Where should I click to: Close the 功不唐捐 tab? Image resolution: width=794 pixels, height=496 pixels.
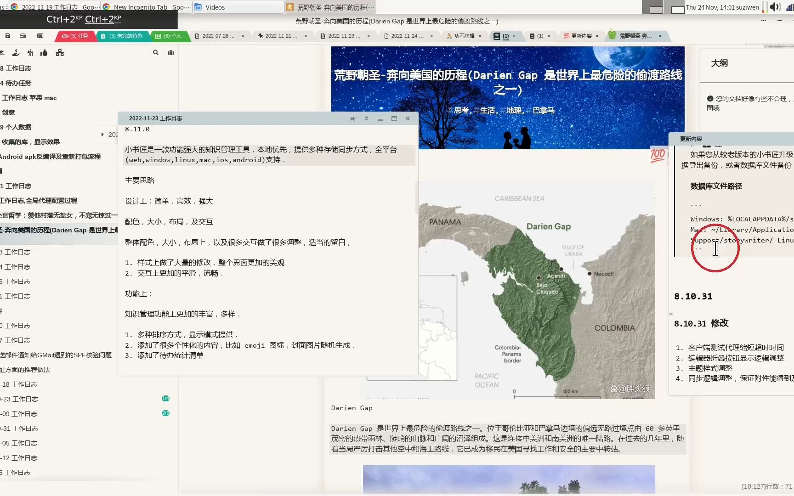pos(480,36)
